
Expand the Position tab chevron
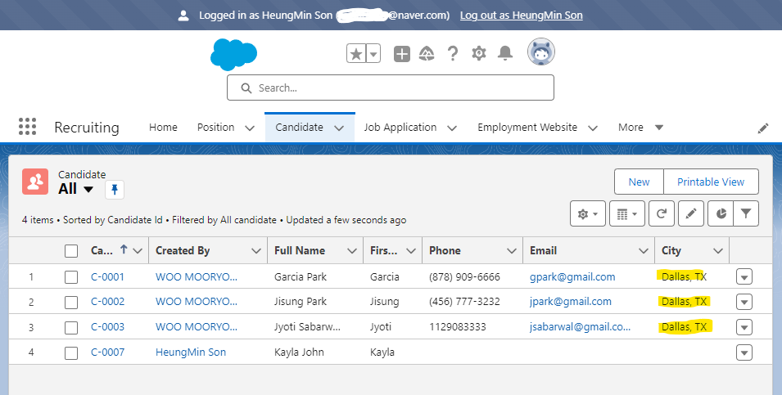[250, 128]
